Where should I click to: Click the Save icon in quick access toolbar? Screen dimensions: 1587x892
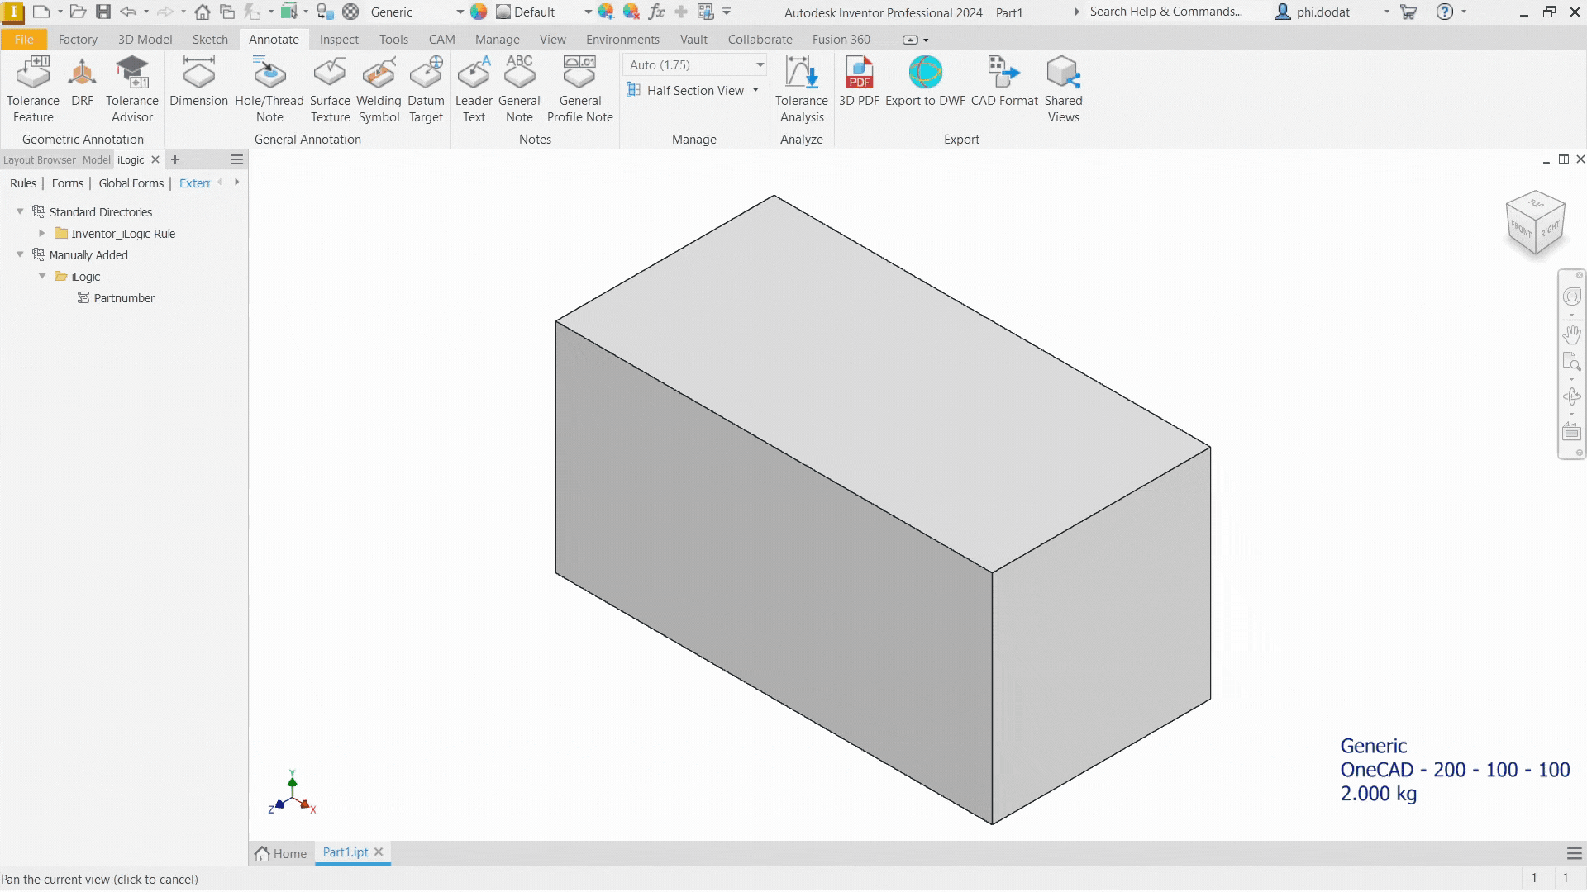[102, 12]
